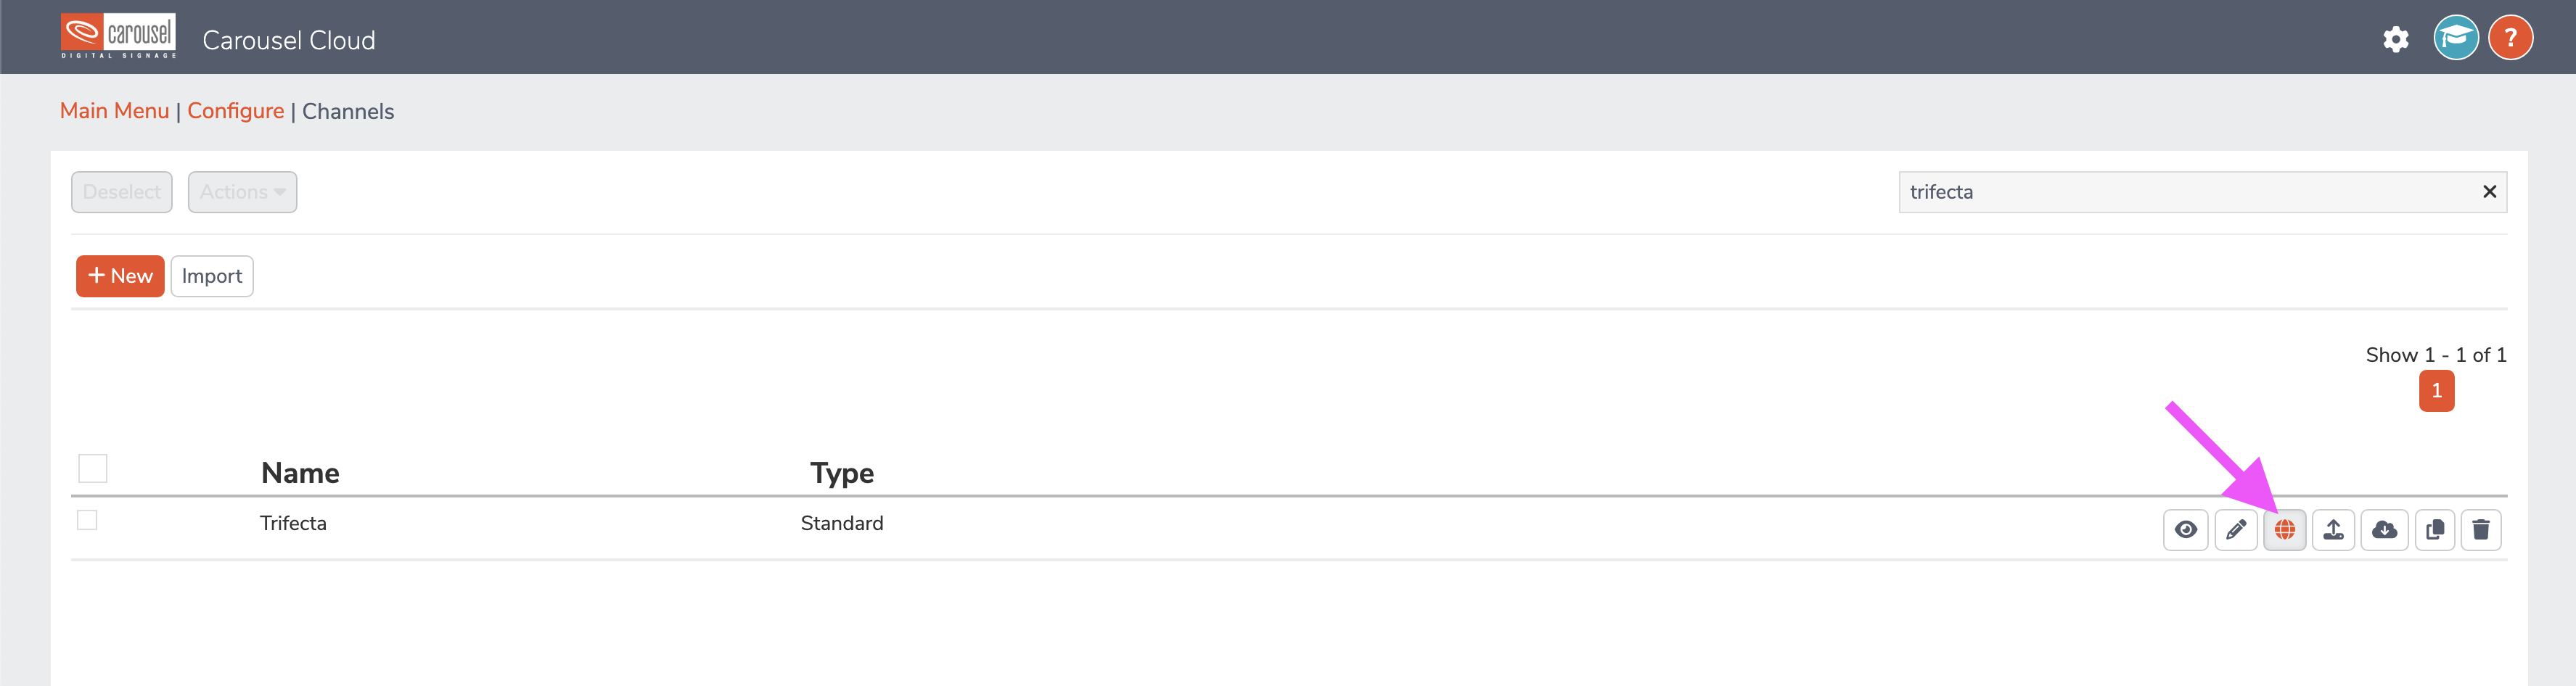Screen dimensions: 2576x686
Task: Click the cloud download icon for Trifecta
Action: point(2384,529)
